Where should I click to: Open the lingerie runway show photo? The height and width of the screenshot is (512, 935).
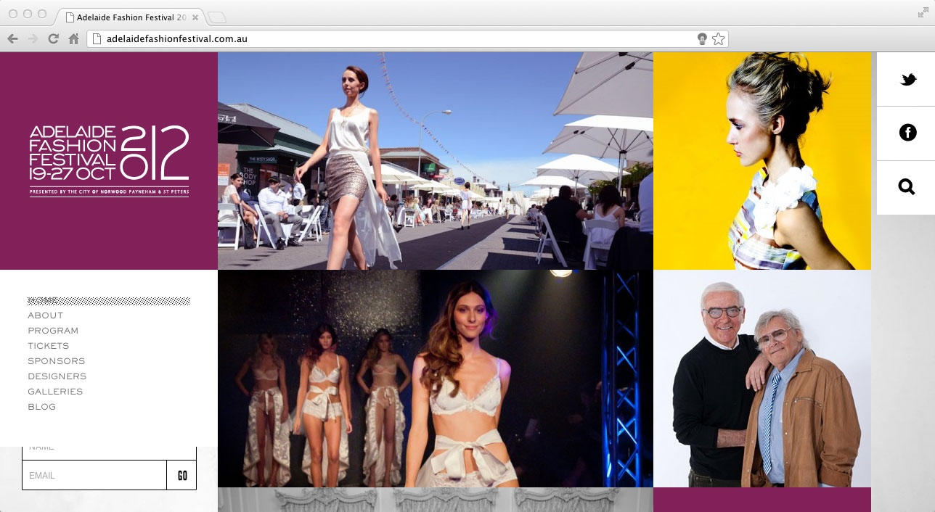[436, 379]
